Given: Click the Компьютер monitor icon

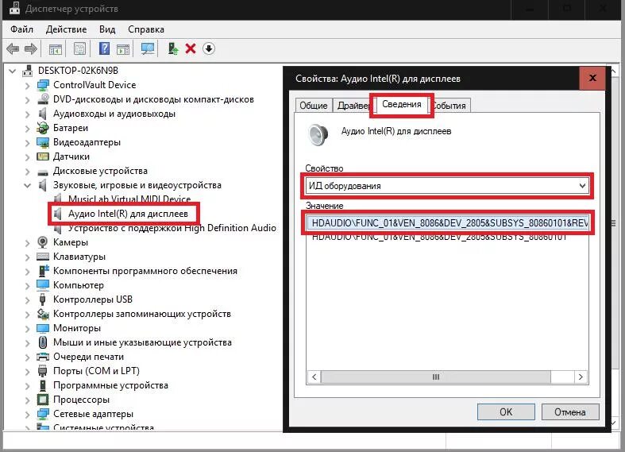Looking at the screenshot, I should pyautogui.click(x=43, y=285).
